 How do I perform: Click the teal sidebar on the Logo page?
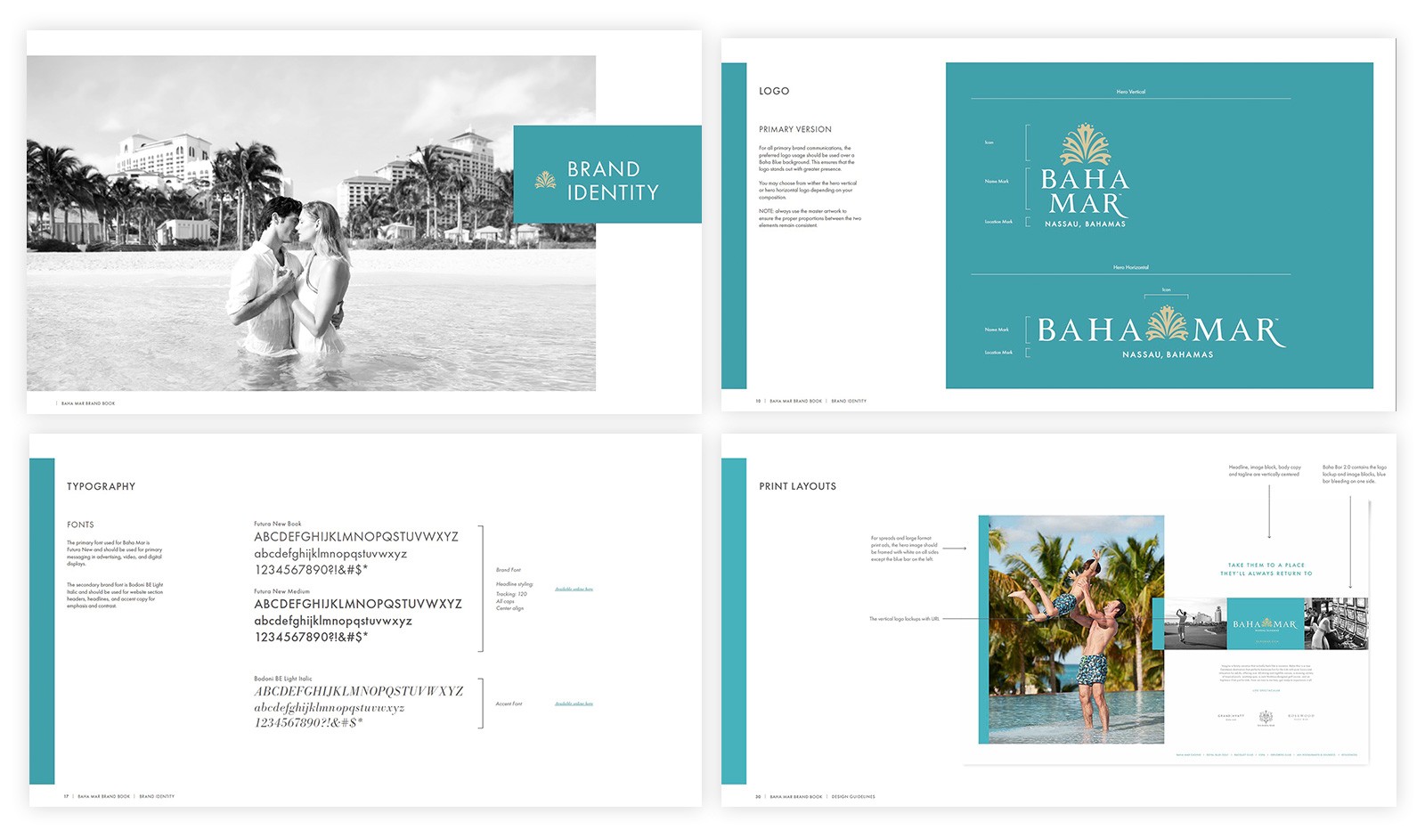point(734,225)
